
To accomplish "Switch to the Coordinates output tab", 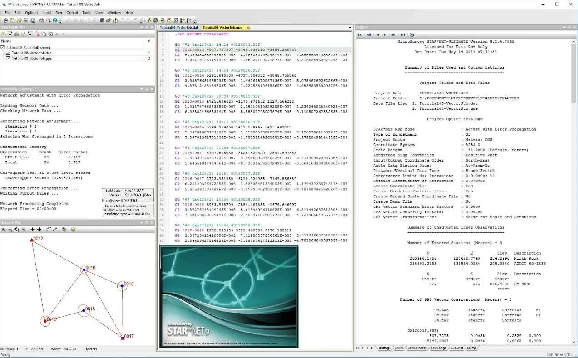I will tap(417, 348).
